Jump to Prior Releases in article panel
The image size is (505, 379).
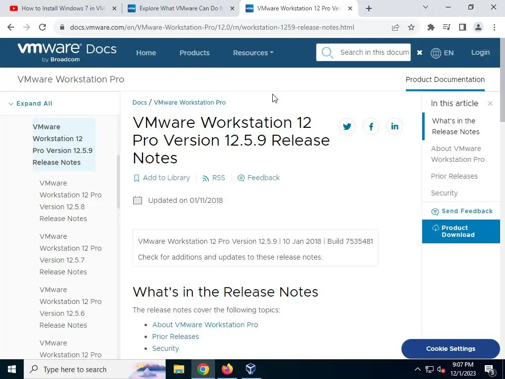pos(454,176)
